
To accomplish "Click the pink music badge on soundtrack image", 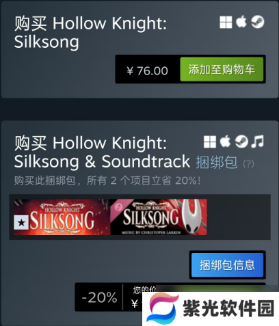I will click(x=118, y=206).
